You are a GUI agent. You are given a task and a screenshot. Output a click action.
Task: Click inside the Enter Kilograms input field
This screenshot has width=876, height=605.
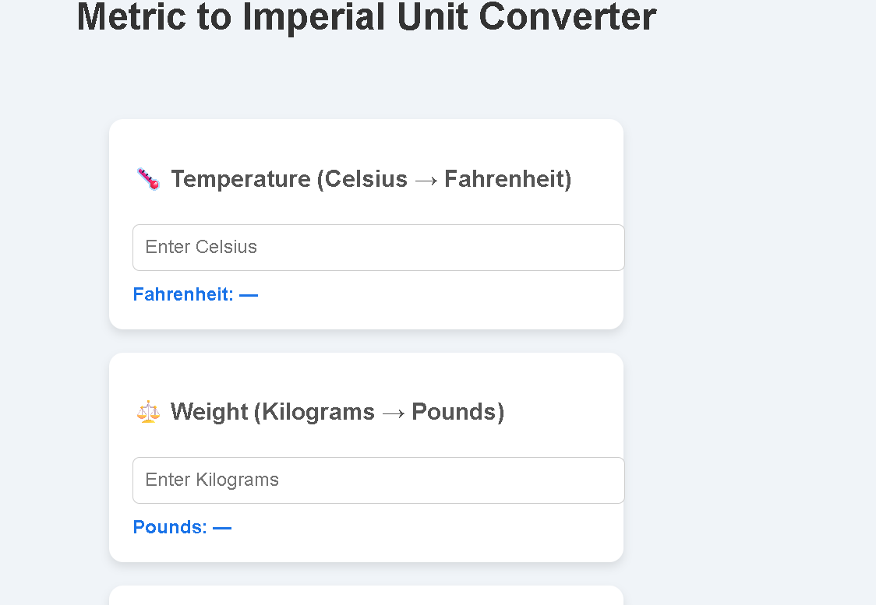(378, 480)
